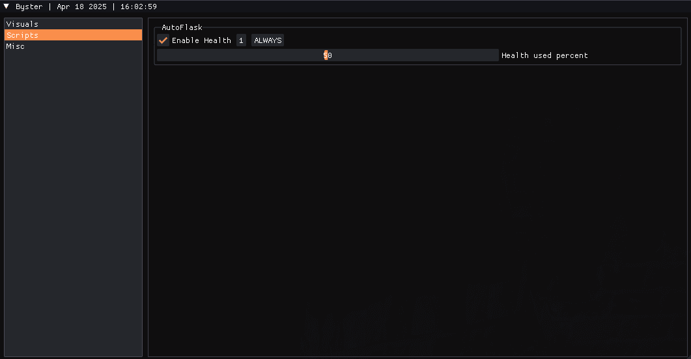Collapse the Byster window using the triangle arrow
Viewport: 691px width, 359px height.
click(6, 6)
